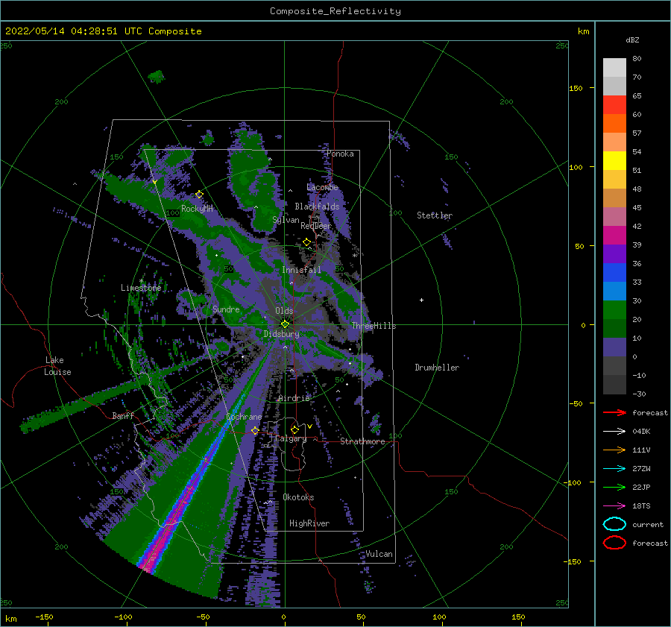The width and height of the screenshot is (671, 627).
Task: Click the HighRiver label
Action: 309,523
